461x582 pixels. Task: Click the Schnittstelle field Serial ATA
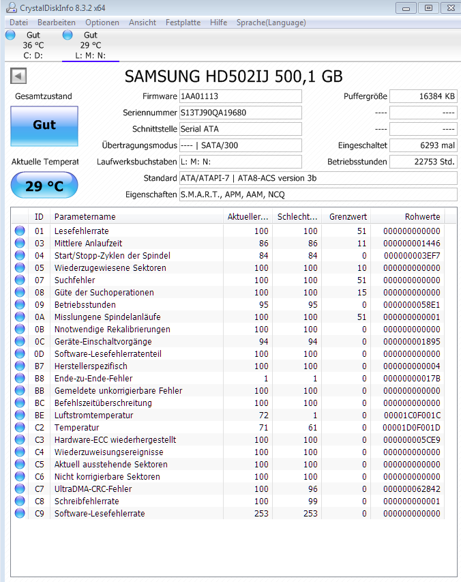pyautogui.click(x=240, y=129)
